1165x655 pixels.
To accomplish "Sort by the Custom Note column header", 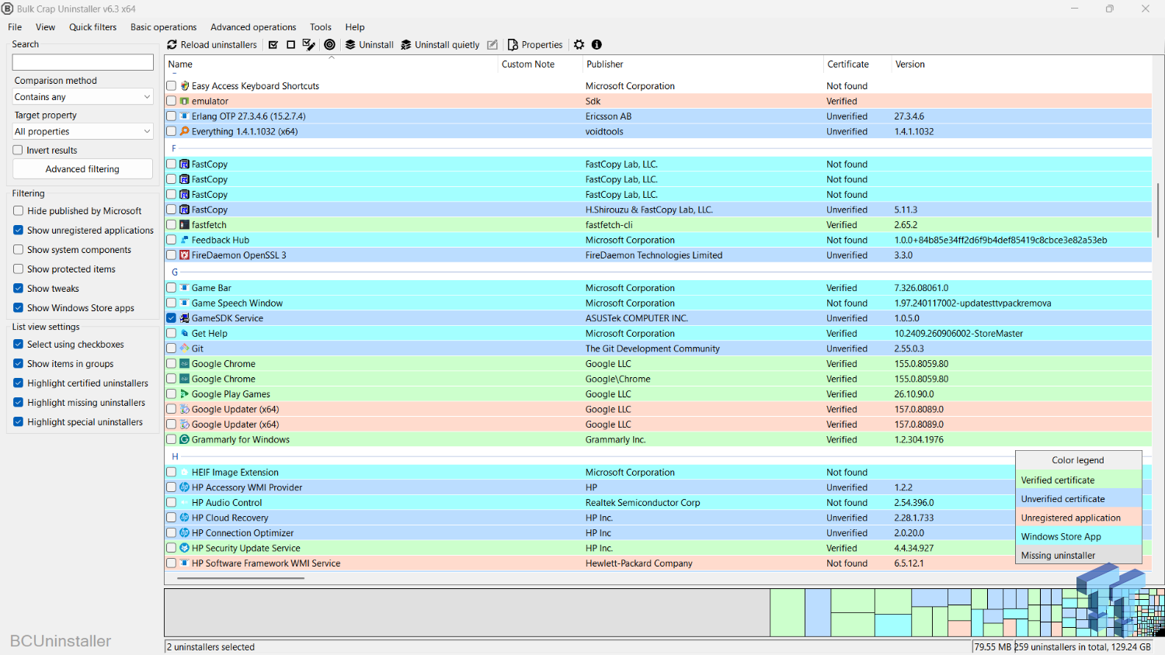I will [x=540, y=64].
